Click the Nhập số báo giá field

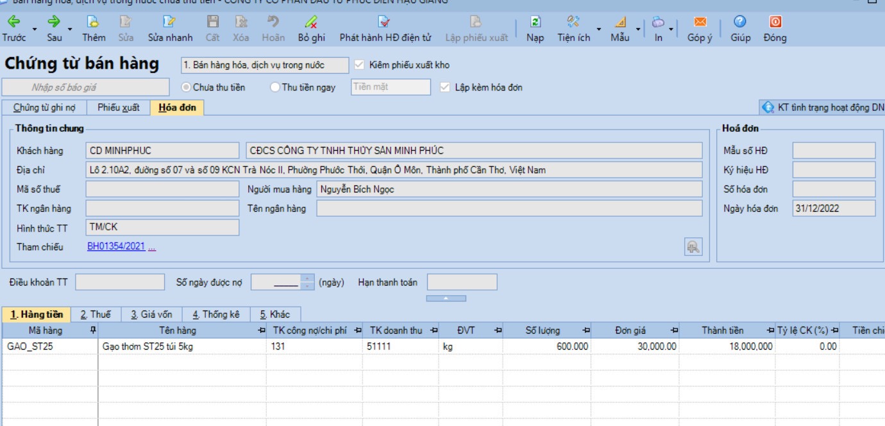pyautogui.click(x=86, y=87)
